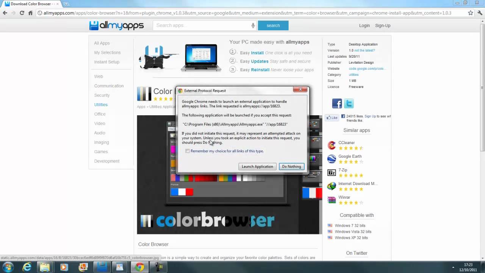Viewport: 485px width, 273px height.
Task: Open the Twitter share icon
Action: click(349, 104)
